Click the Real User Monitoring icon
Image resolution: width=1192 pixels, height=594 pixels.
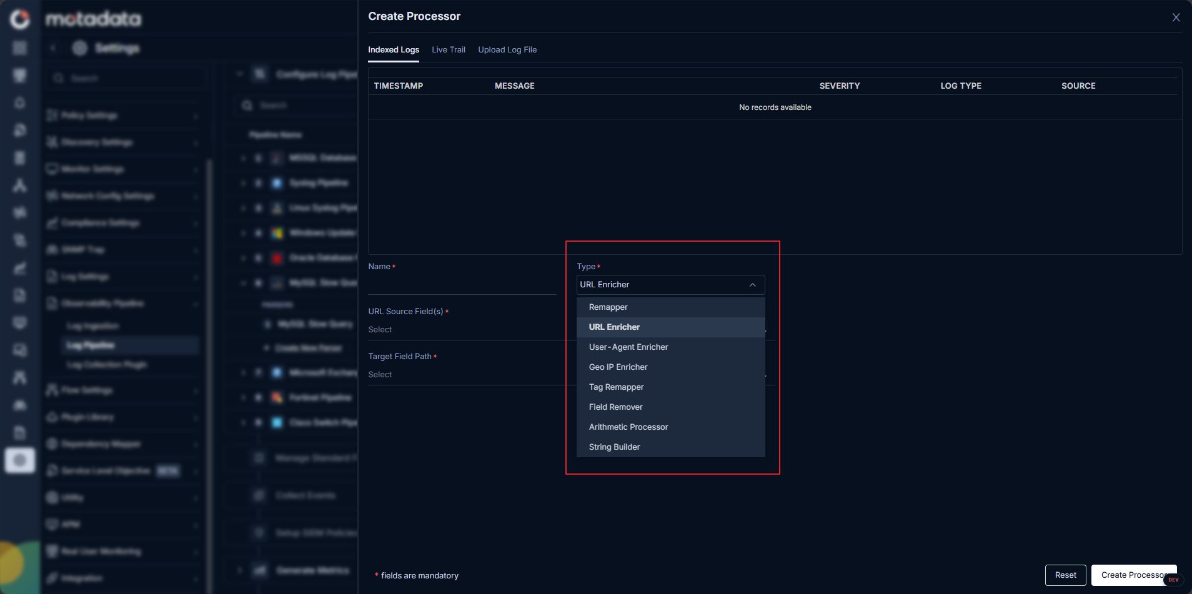52,551
